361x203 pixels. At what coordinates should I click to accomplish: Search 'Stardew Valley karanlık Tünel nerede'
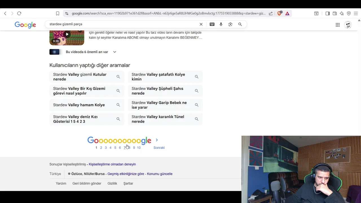pos(165,119)
